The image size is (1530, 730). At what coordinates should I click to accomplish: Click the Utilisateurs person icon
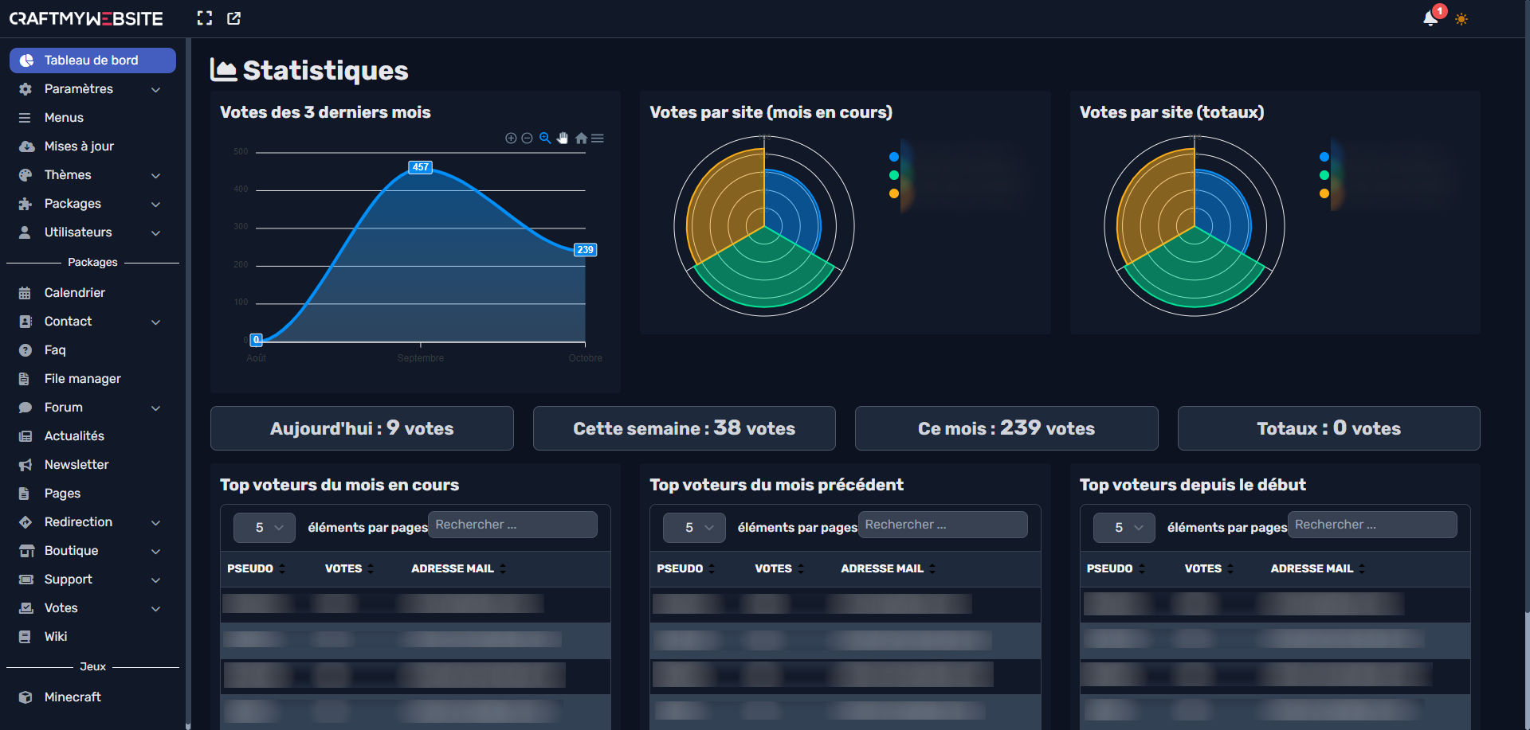click(x=25, y=232)
